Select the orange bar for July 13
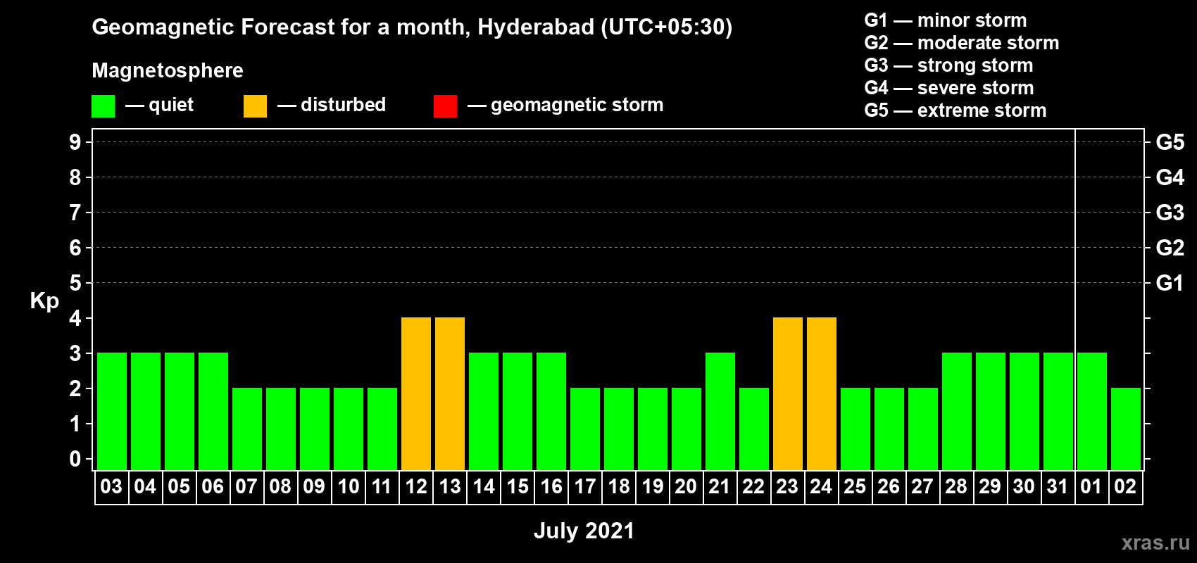This screenshot has height=563, width=1197. tap(450, 393)
